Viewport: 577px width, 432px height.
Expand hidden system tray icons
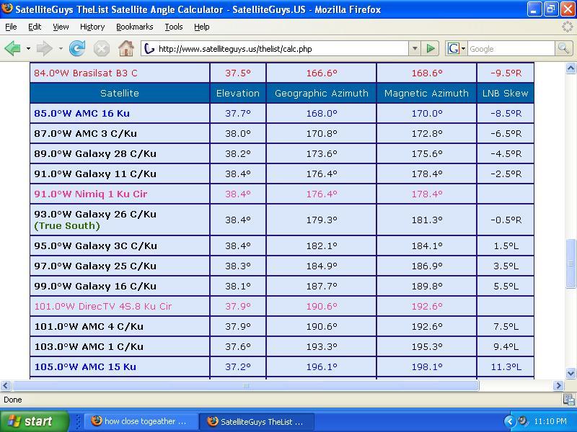[x=510, y=421]
